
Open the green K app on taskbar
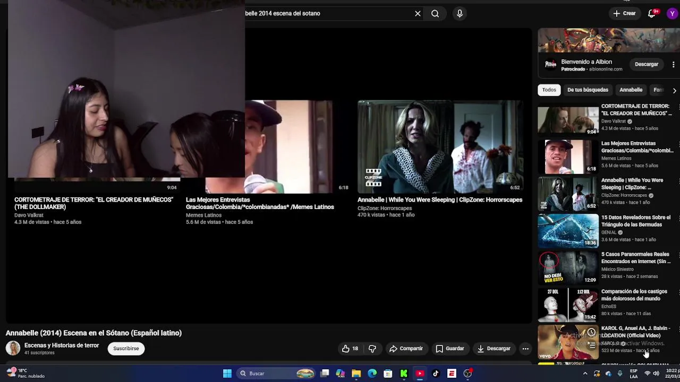tap(404, 374)
